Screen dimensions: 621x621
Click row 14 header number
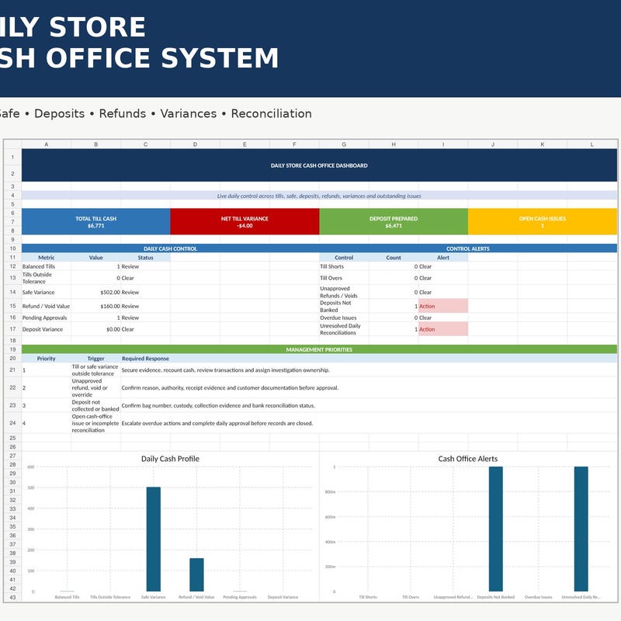12,292
